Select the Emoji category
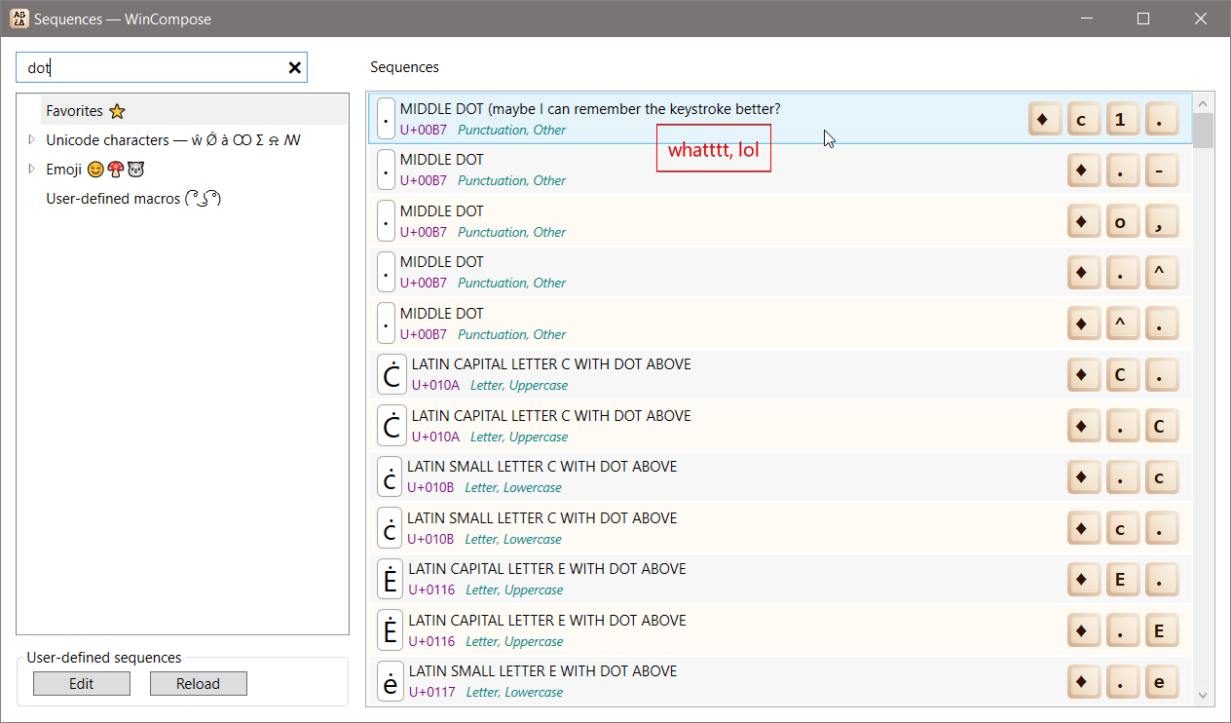This screenshot has width=1231, height=723. (x=95, y=170)
